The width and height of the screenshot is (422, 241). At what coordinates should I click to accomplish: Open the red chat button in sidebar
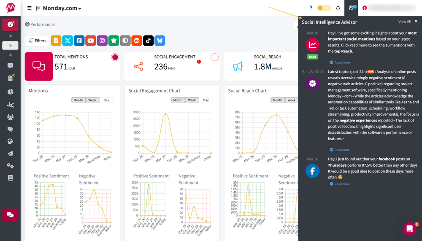point(11,214)
